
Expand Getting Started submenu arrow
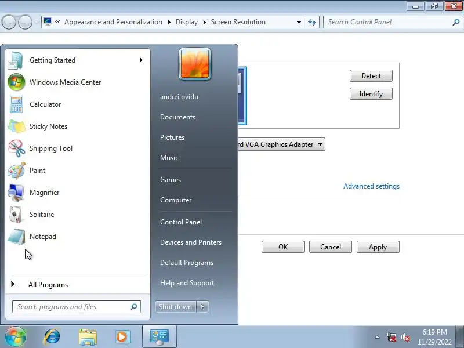pos(142,60)
